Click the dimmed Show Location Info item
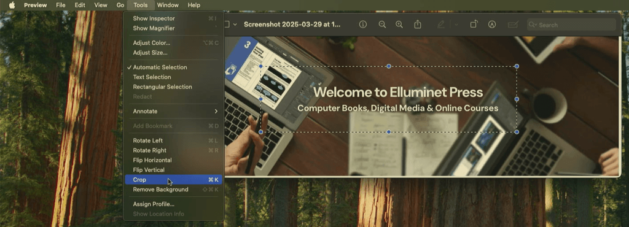The width and height of the screenshot is (629, 227). (x=173, y=214)
